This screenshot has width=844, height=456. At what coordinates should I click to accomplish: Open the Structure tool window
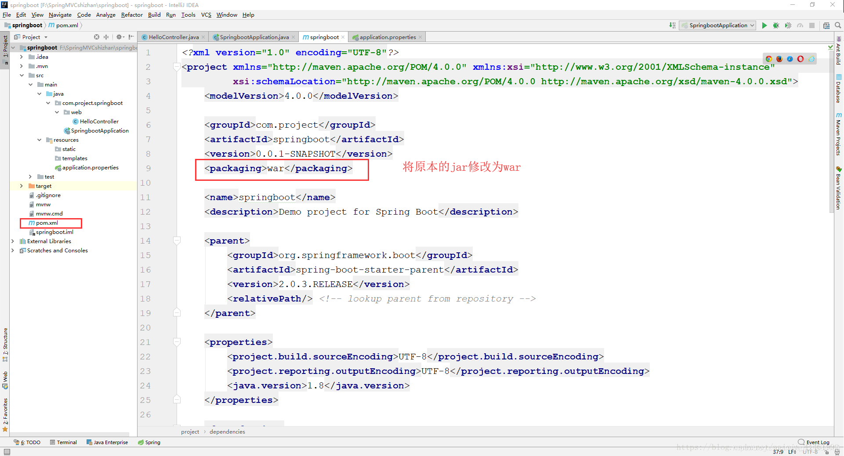pyautogui.click(x=5, y=345)
